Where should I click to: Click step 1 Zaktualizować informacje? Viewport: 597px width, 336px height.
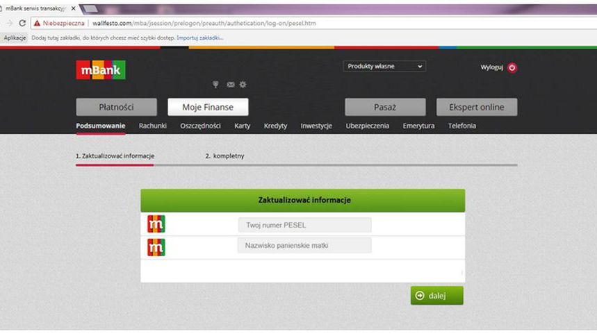(115, 156)
